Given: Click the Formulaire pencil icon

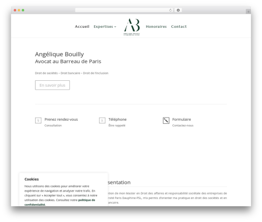Looking at the screenshot, I should click(166, 120).
